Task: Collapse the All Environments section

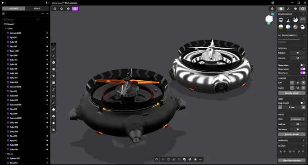Action: (x=304, y=35)
